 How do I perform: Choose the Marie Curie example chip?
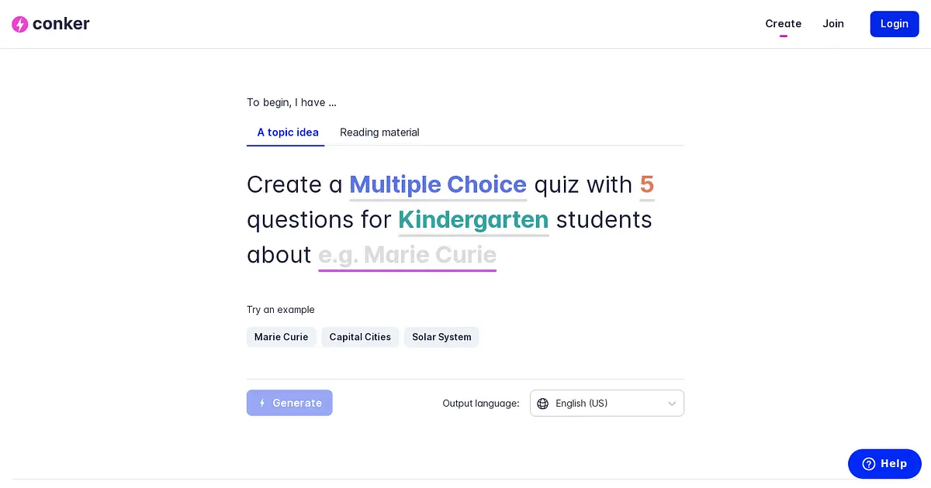(x=281, y=337)
